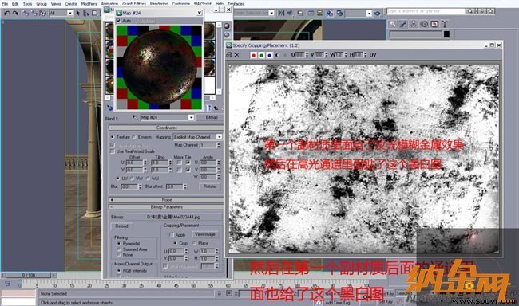Open Explicit Map Channel mapping dropdown
This screenshot has width=519, height=306.
[219, 137]
